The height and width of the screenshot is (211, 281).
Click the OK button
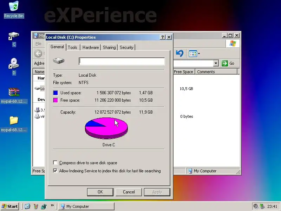(x=100, y=192)
